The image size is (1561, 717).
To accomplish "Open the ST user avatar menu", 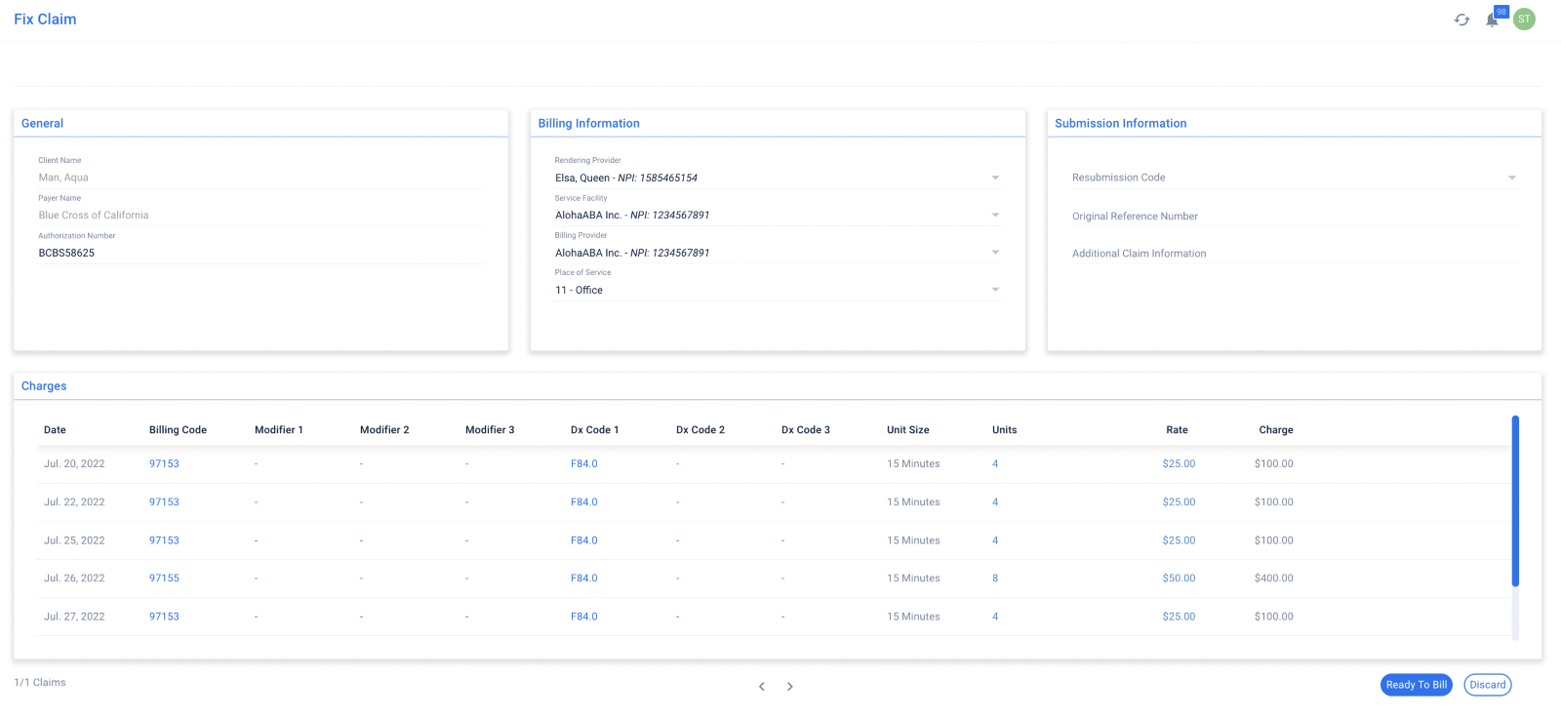I will click(1524, 20).
